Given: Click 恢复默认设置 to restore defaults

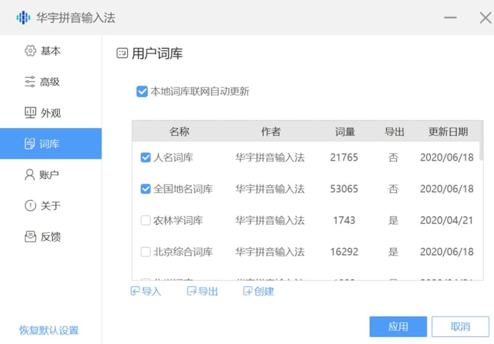Looking at the screenshot, I should (x=48, y=330).
